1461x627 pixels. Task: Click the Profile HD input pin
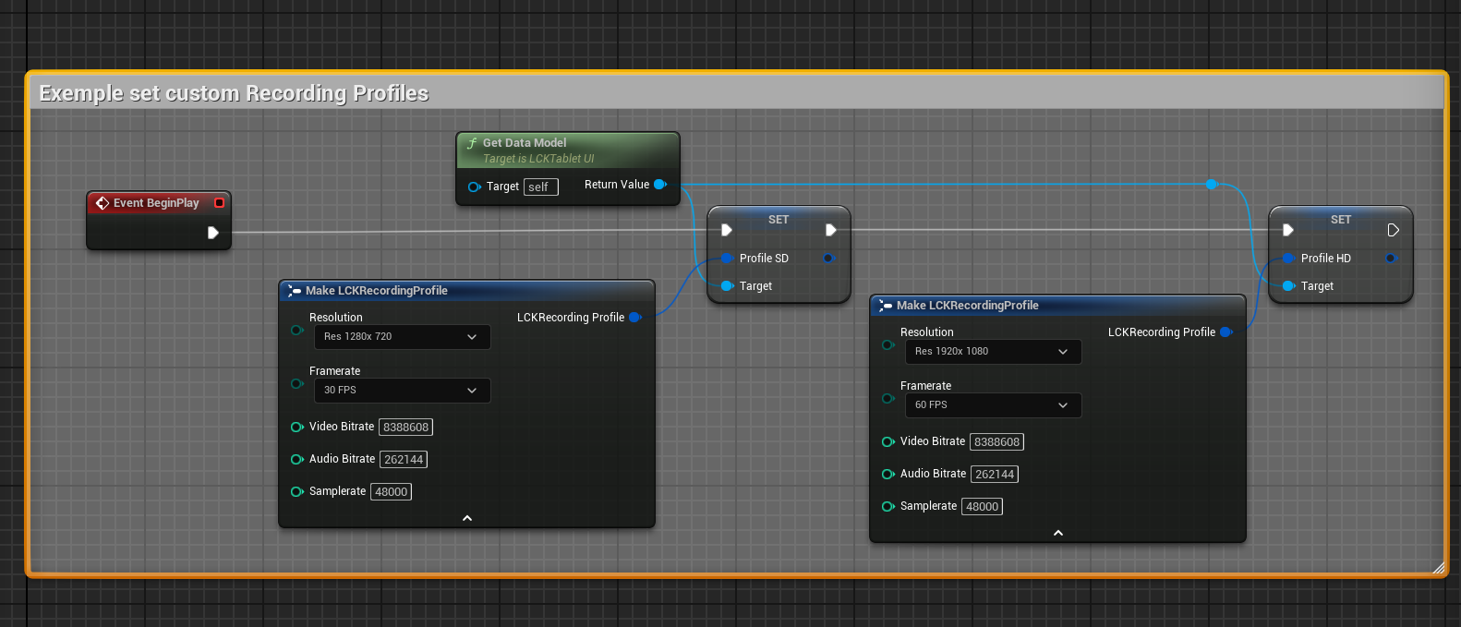[1288, 259]
